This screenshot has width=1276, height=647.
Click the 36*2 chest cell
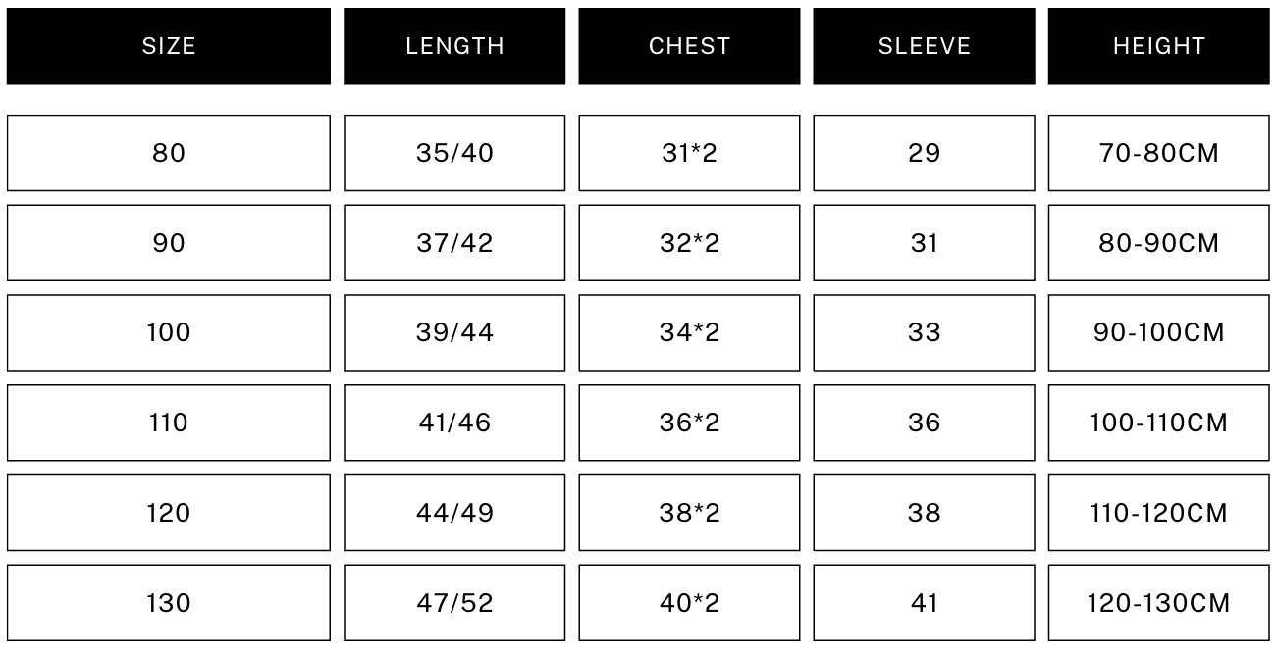[x=689, y=423]
